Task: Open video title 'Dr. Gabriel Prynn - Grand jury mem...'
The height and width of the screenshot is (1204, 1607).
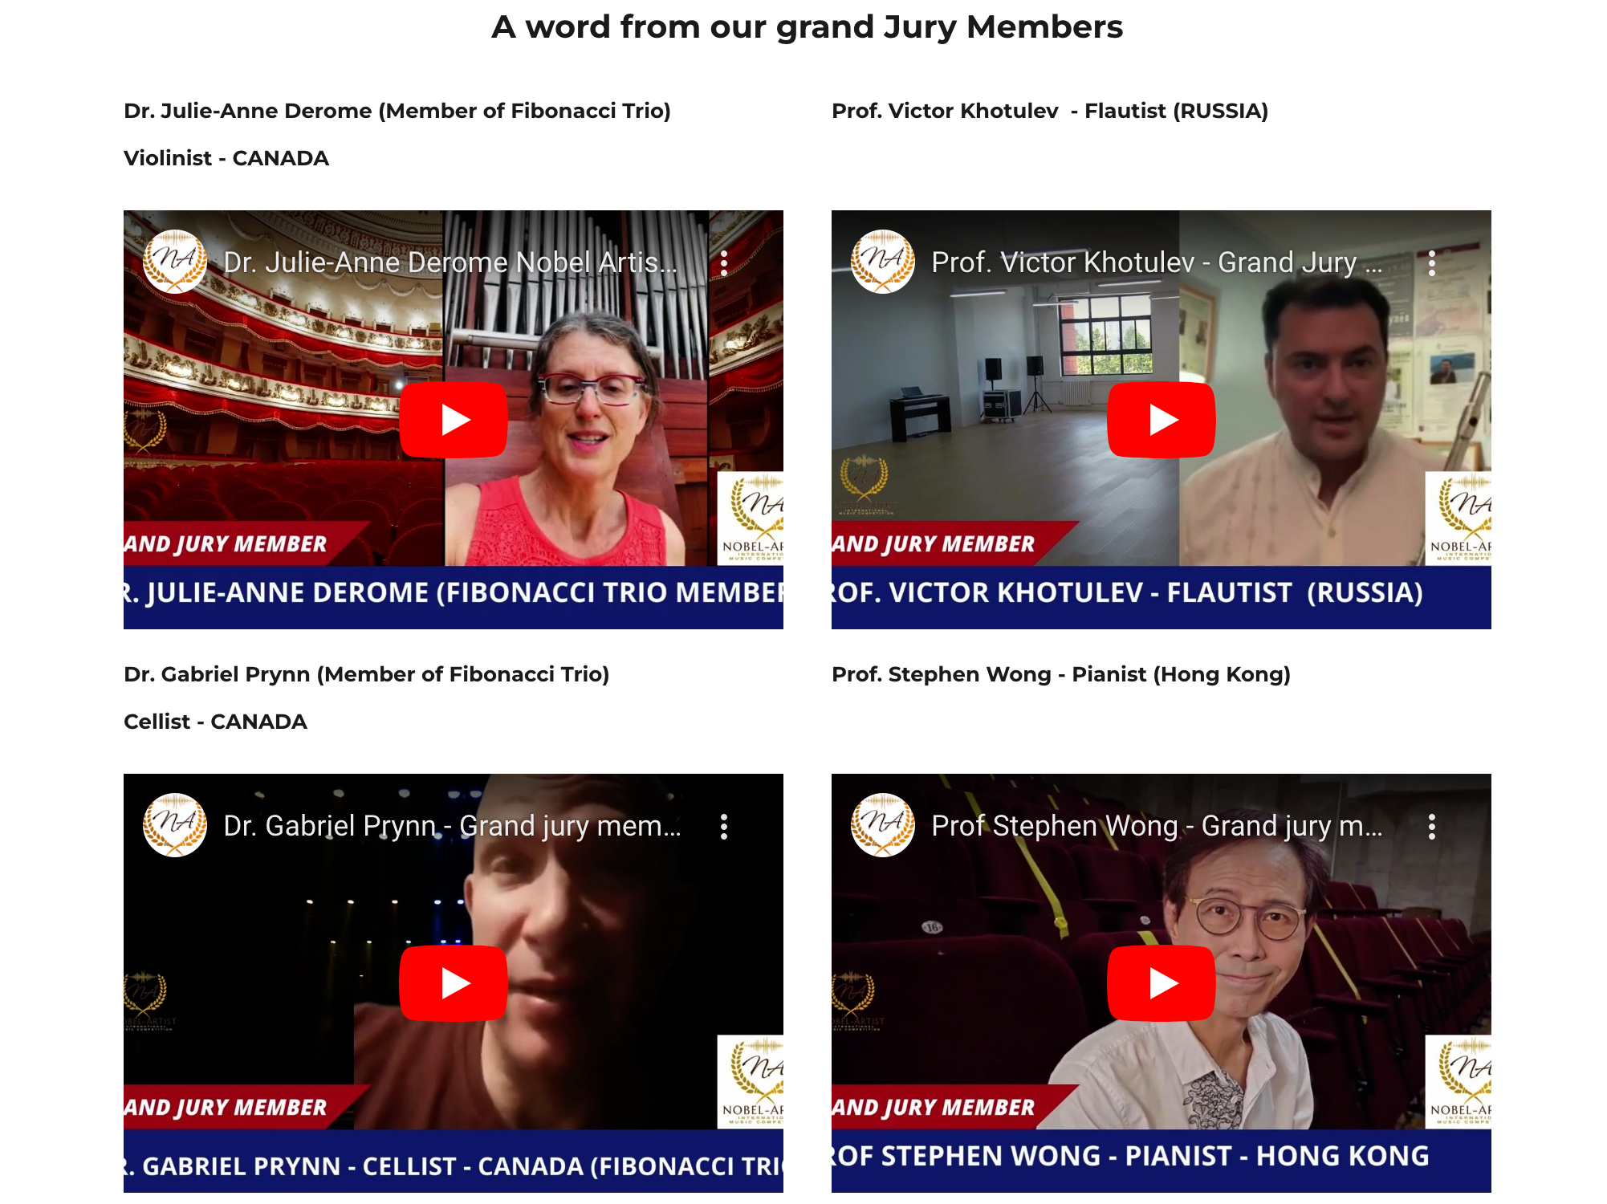Action: click(x=452, y=826)
